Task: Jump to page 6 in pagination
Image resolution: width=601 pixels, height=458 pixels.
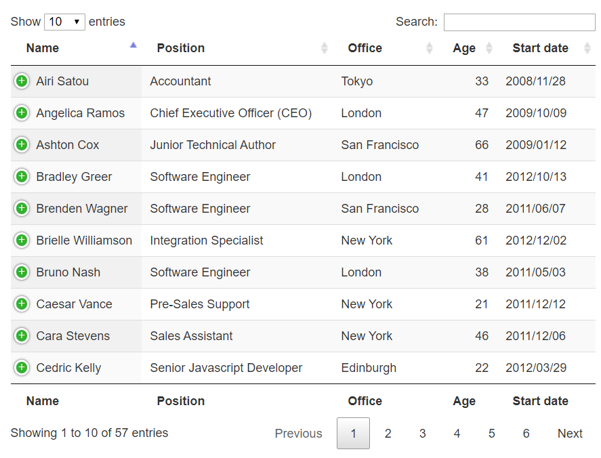Action: pyautogui.click(x=526, y=434)
